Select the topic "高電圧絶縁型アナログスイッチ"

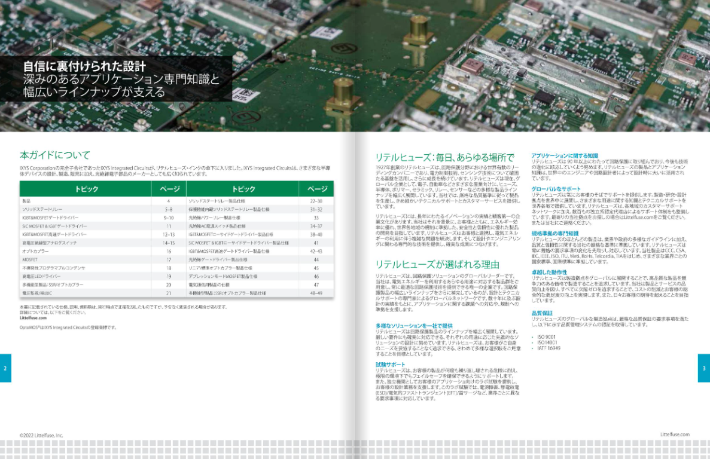pyautogui.click(x=50, y=243)
